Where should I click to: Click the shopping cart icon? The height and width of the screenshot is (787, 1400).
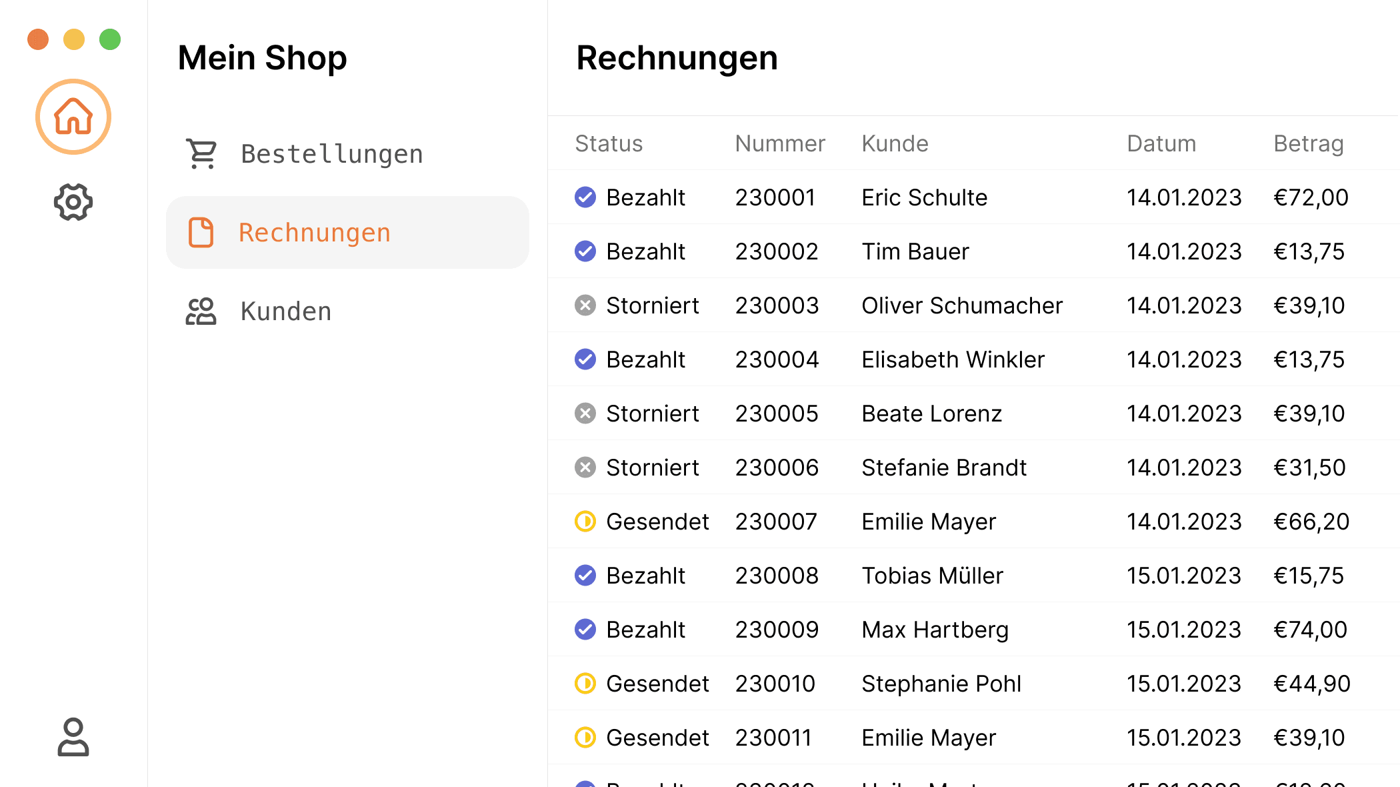(201, 154)
